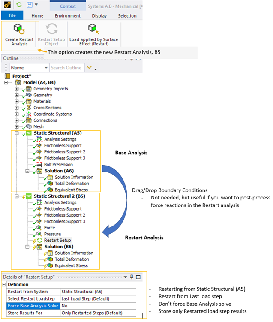Click the Force load icon
Viewport: 273px width, 322px height.
(x=39, y=228)
